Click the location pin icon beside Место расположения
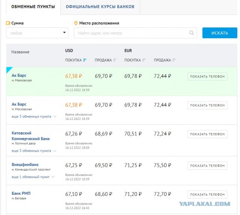The width and height of the screenshot is (240, 215). coord(76,23)
